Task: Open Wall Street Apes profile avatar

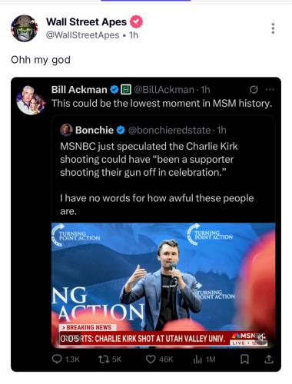Action: point(25,28)
